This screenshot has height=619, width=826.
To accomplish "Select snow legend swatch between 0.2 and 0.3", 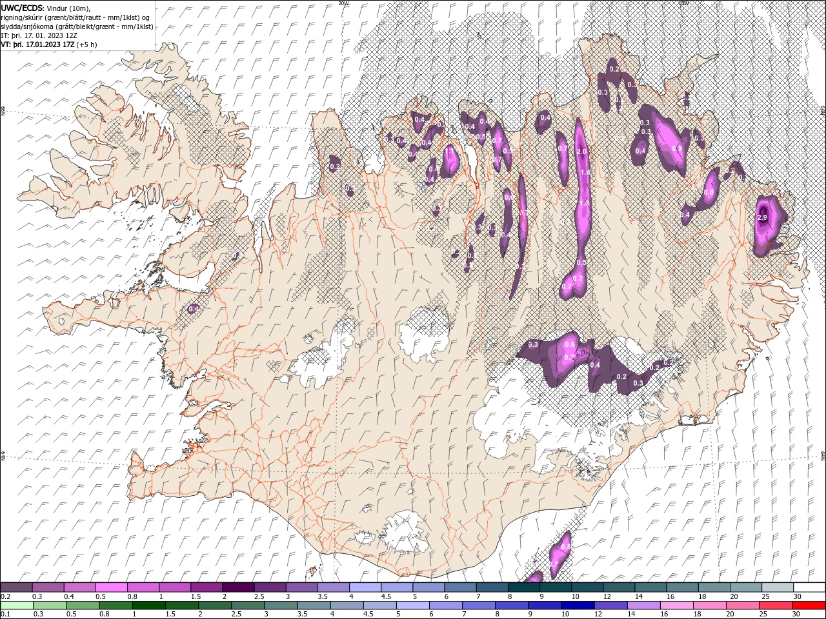I will [16, 587].
